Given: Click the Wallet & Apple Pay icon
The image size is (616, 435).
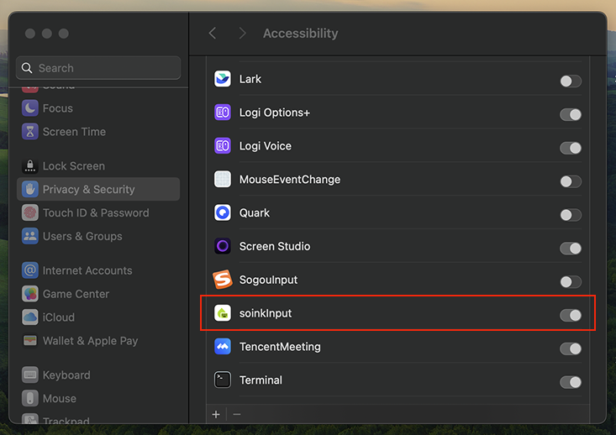Looking at the screenshot, I should click(30, 341).
